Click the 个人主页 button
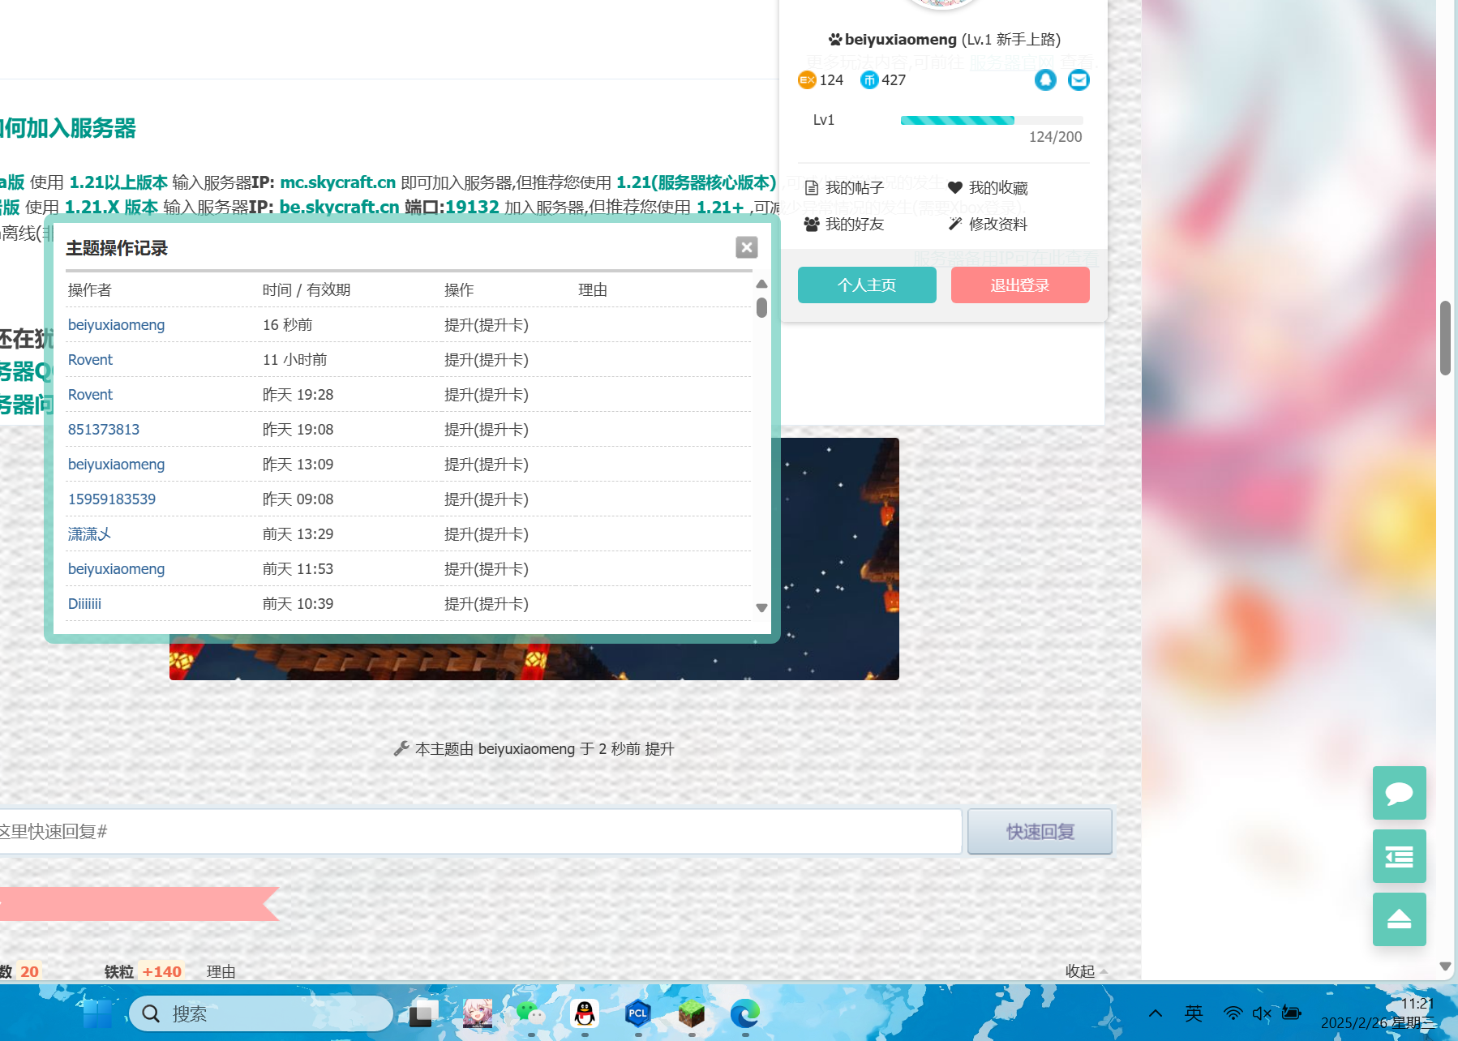 click(x=867, y=285)
